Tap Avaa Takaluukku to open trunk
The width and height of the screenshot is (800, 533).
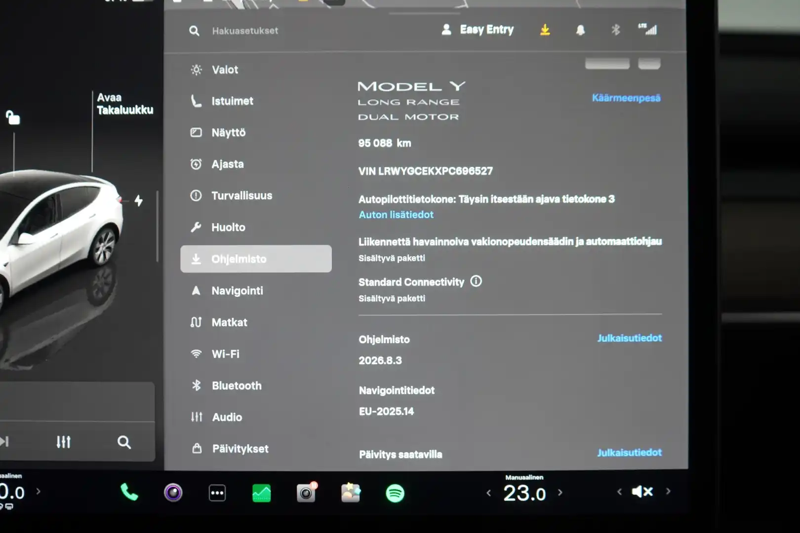[x=124, y=104]
